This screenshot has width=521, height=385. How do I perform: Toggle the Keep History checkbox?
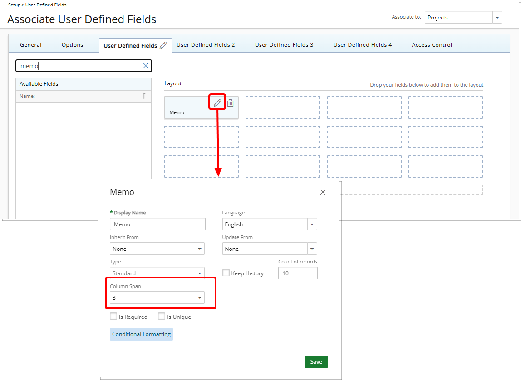(226, 273)
